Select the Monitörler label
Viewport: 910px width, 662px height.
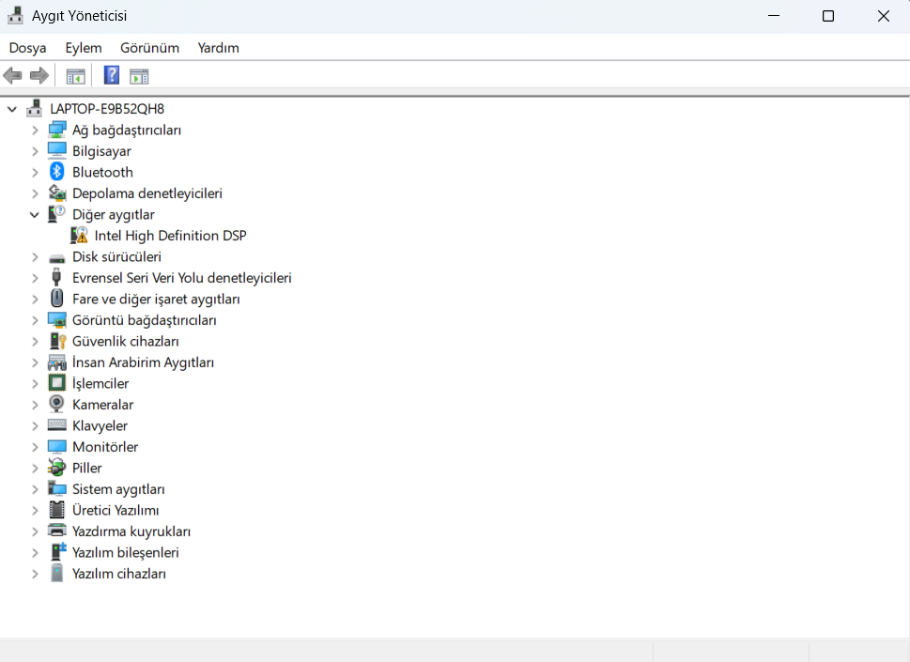[x=105, y=447]
